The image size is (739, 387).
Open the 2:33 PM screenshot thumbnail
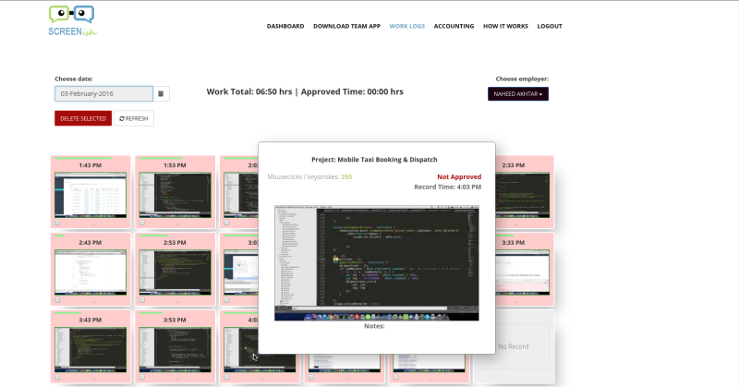(522, 195)
